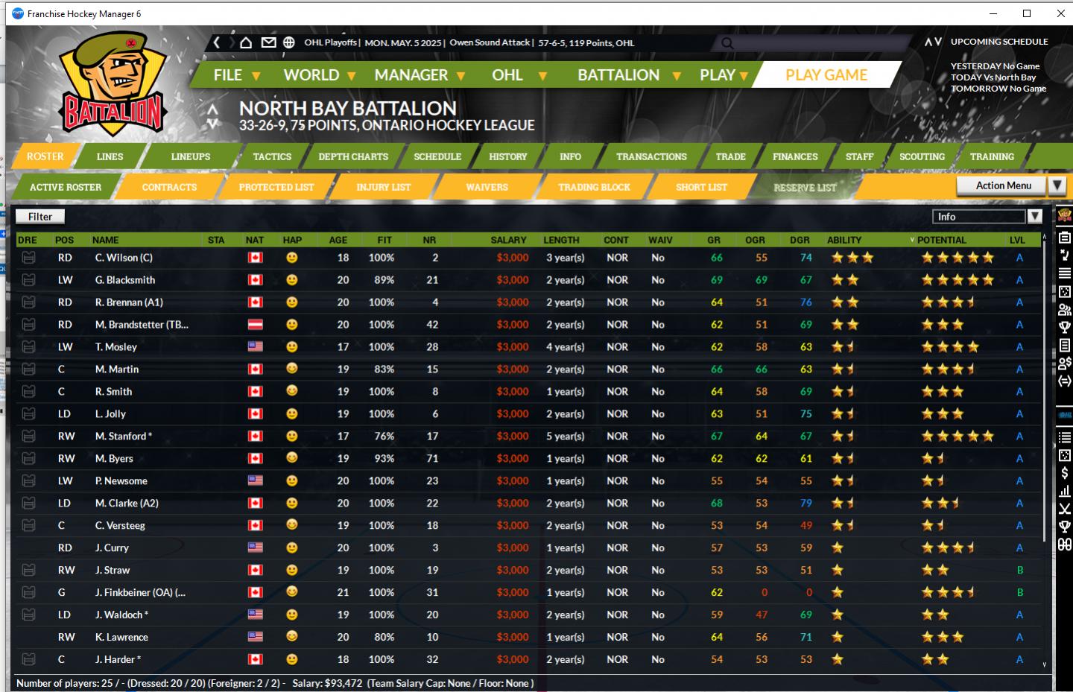The image size is (1073, 692).
Task: Click the three-lines icon in right sidebar
Action: pyautogui.click(x=1065, y=273)
